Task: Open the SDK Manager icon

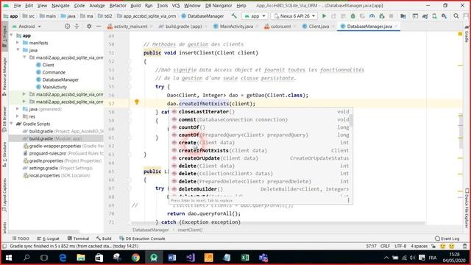Action: click(444, 16)
